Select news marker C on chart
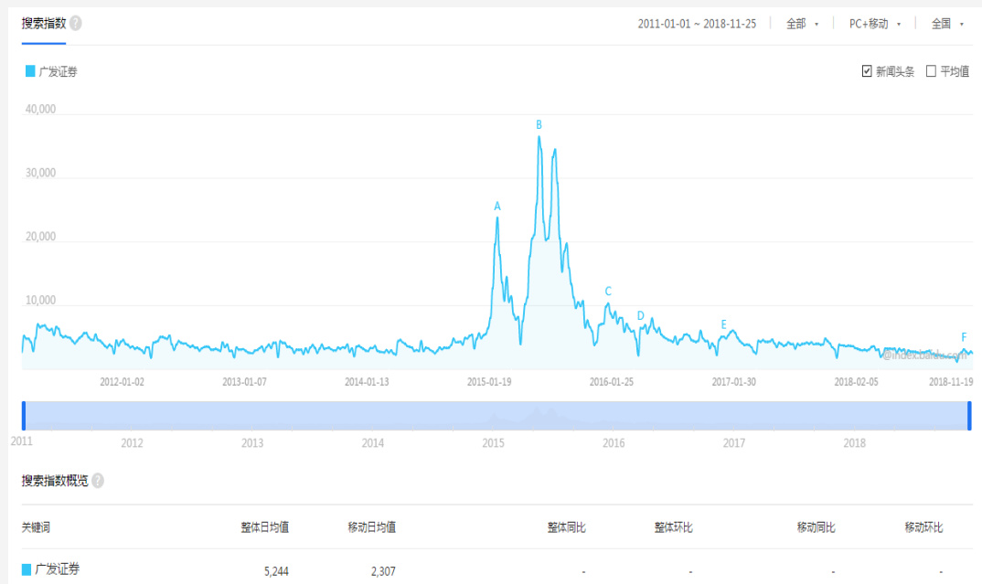Viewport: 982px width, 584px height. point(608,292)
